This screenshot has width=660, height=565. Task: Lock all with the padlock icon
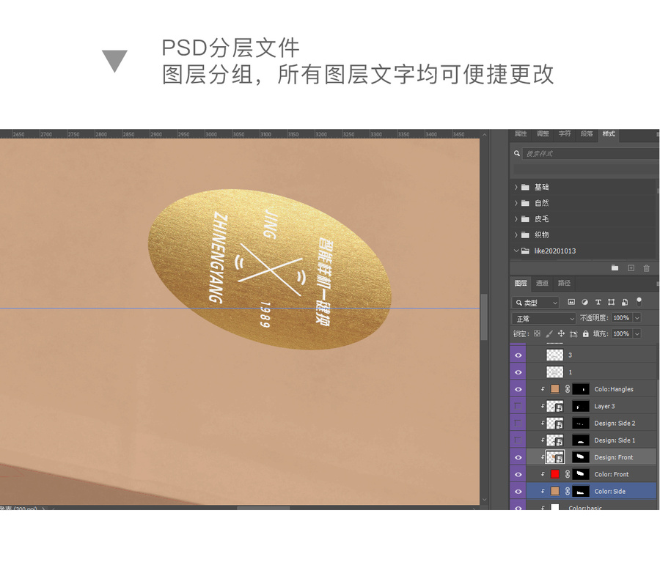585,333
